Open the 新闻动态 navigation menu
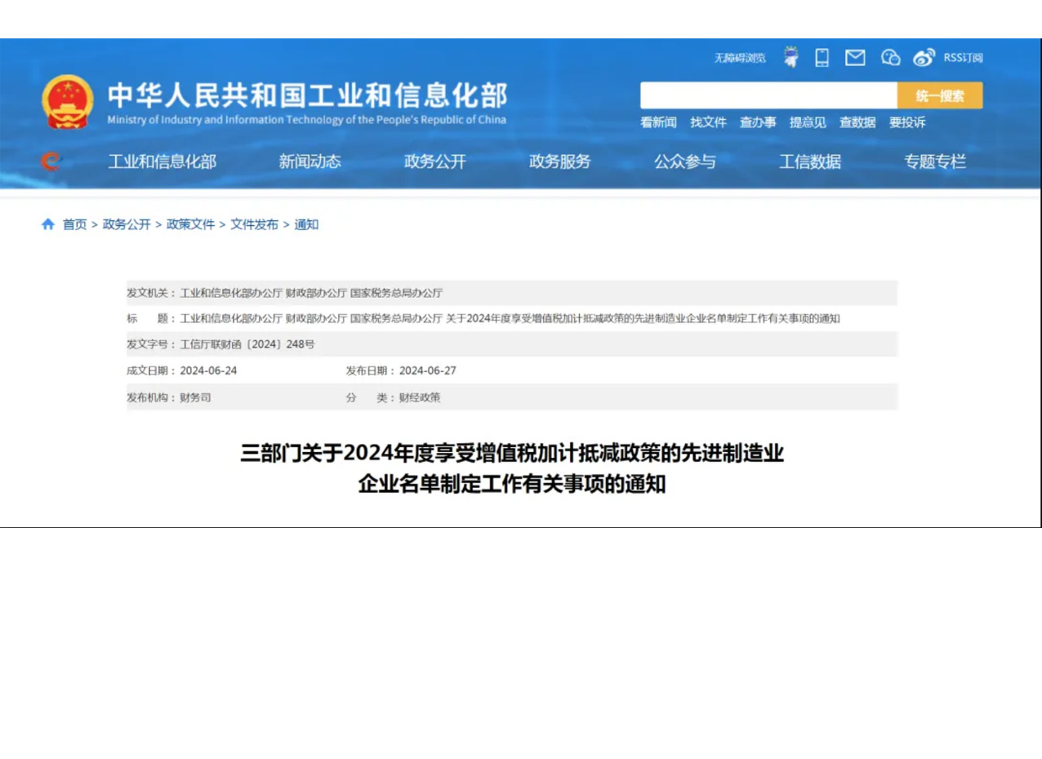Screen dimensions: 1042x759 (x=309, y=162)
